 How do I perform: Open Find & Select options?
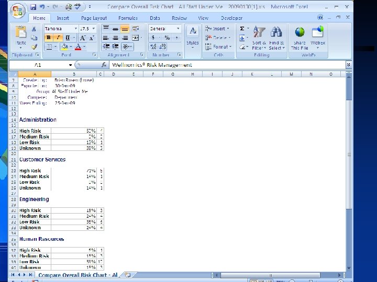tap(276, 38)
